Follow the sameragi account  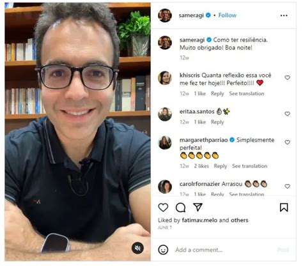click(x=228, y=15)
